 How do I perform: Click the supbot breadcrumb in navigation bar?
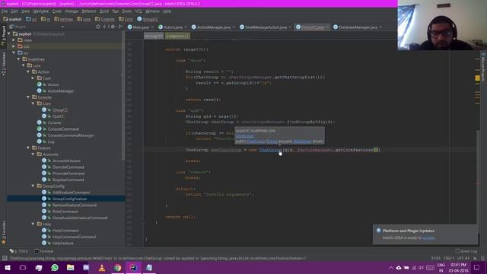pyautogui.click(x=12, y=19)
